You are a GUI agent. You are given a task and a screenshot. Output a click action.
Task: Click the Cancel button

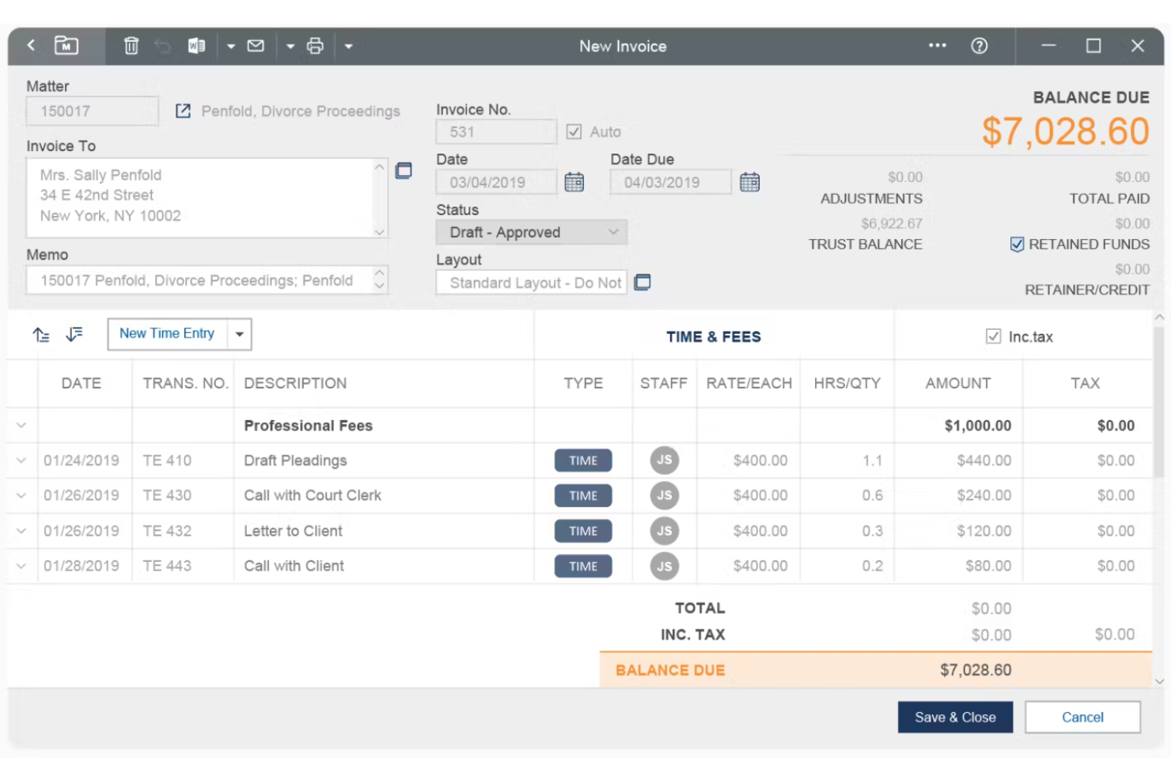[x=1082, y=717]
